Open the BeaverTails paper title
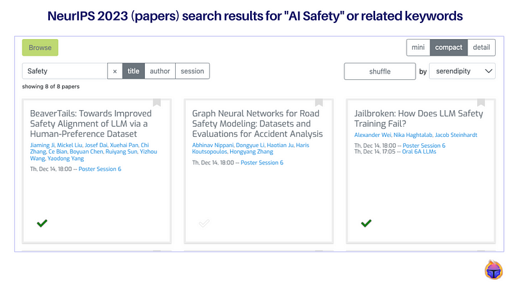513x288 pixels. click(91, 124)
